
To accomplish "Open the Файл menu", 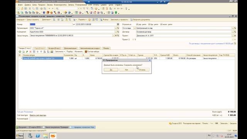I will 20,5.
